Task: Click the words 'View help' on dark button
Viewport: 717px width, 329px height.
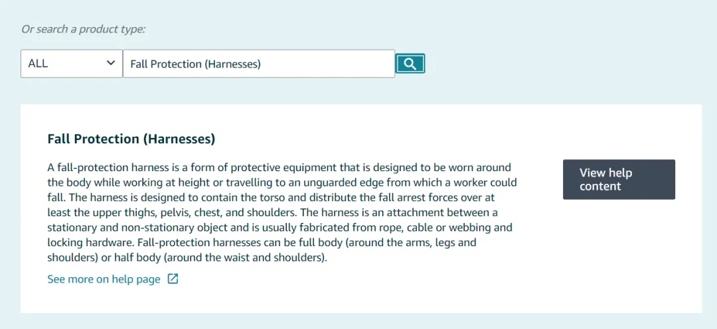Action: 605,172
